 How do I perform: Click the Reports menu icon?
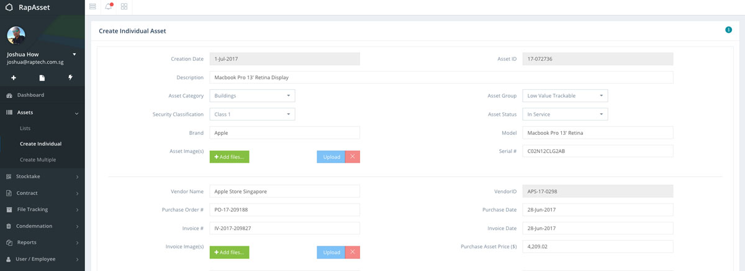point(9,243)
